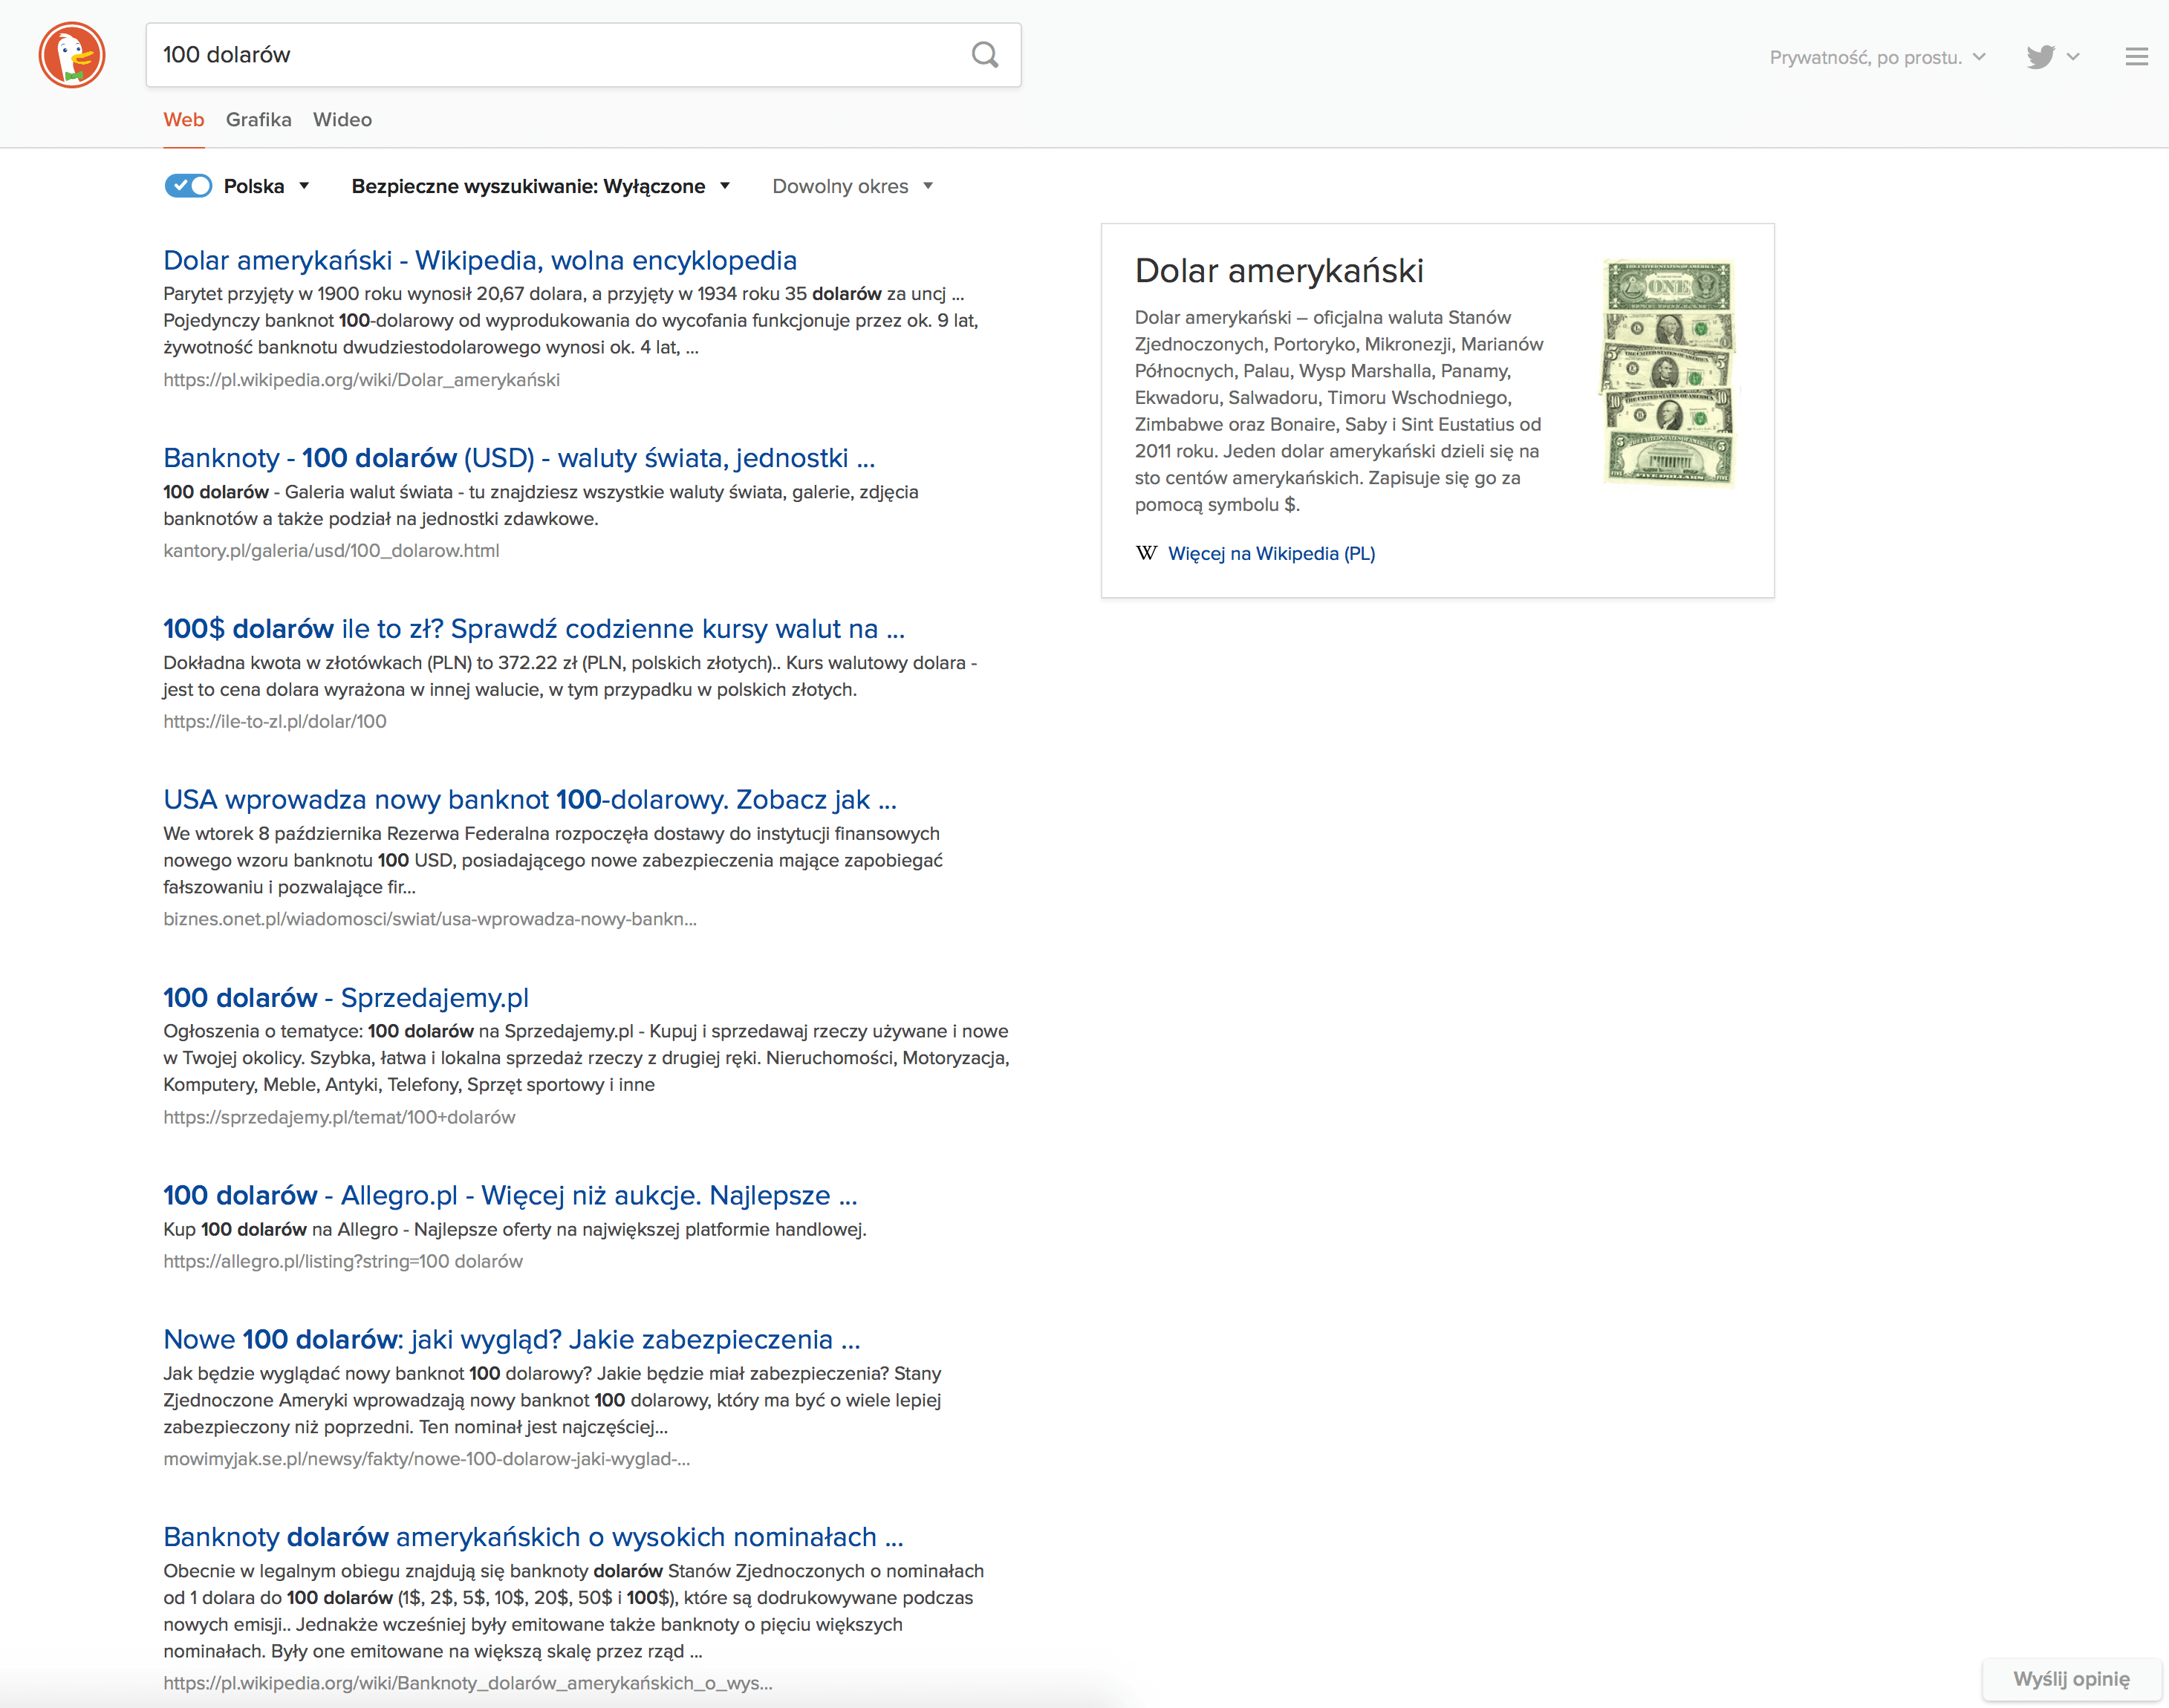Open Dolar amerykański Wikipedia result
2169x1708 pixels.
(480, 260)
